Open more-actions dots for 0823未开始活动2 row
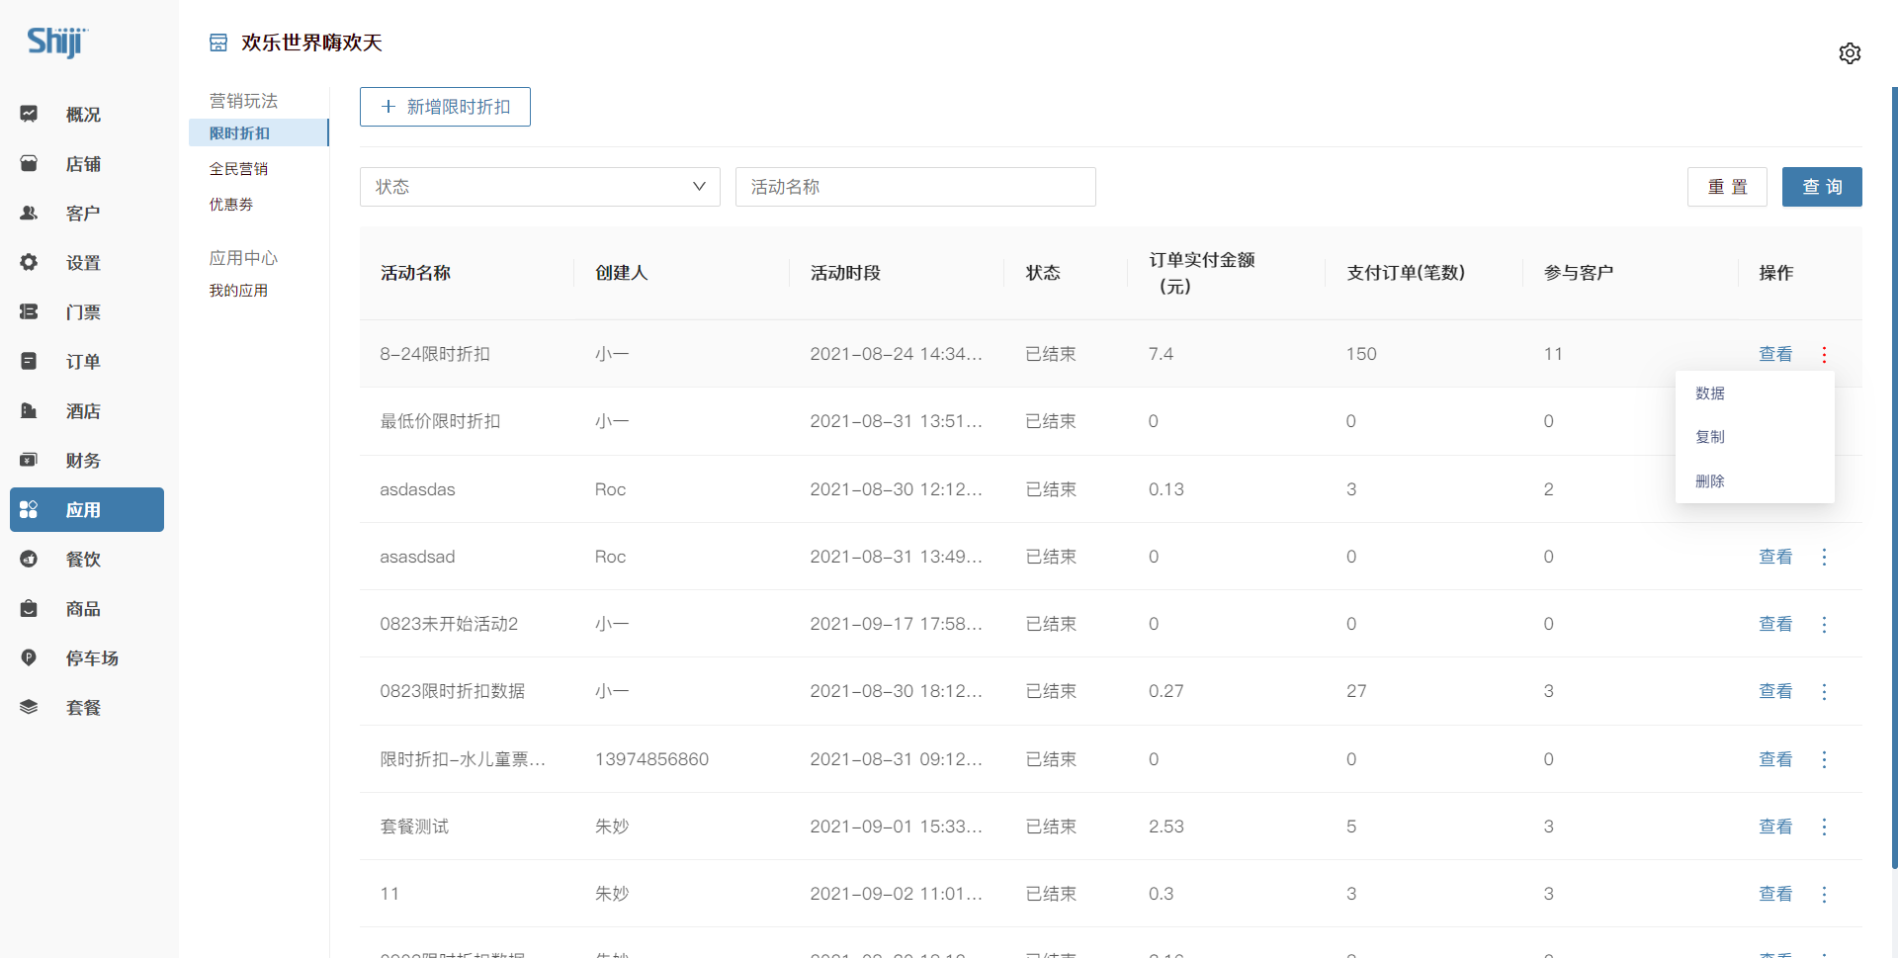Image resolution: width=1898 pixels, height=958 pixels. [1824, 624]
